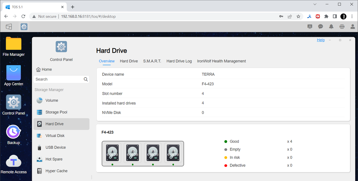358x181 pixels.
Task: Open Remote Access desktop icon
Action: pyautogui.click(x=13, y=164)
